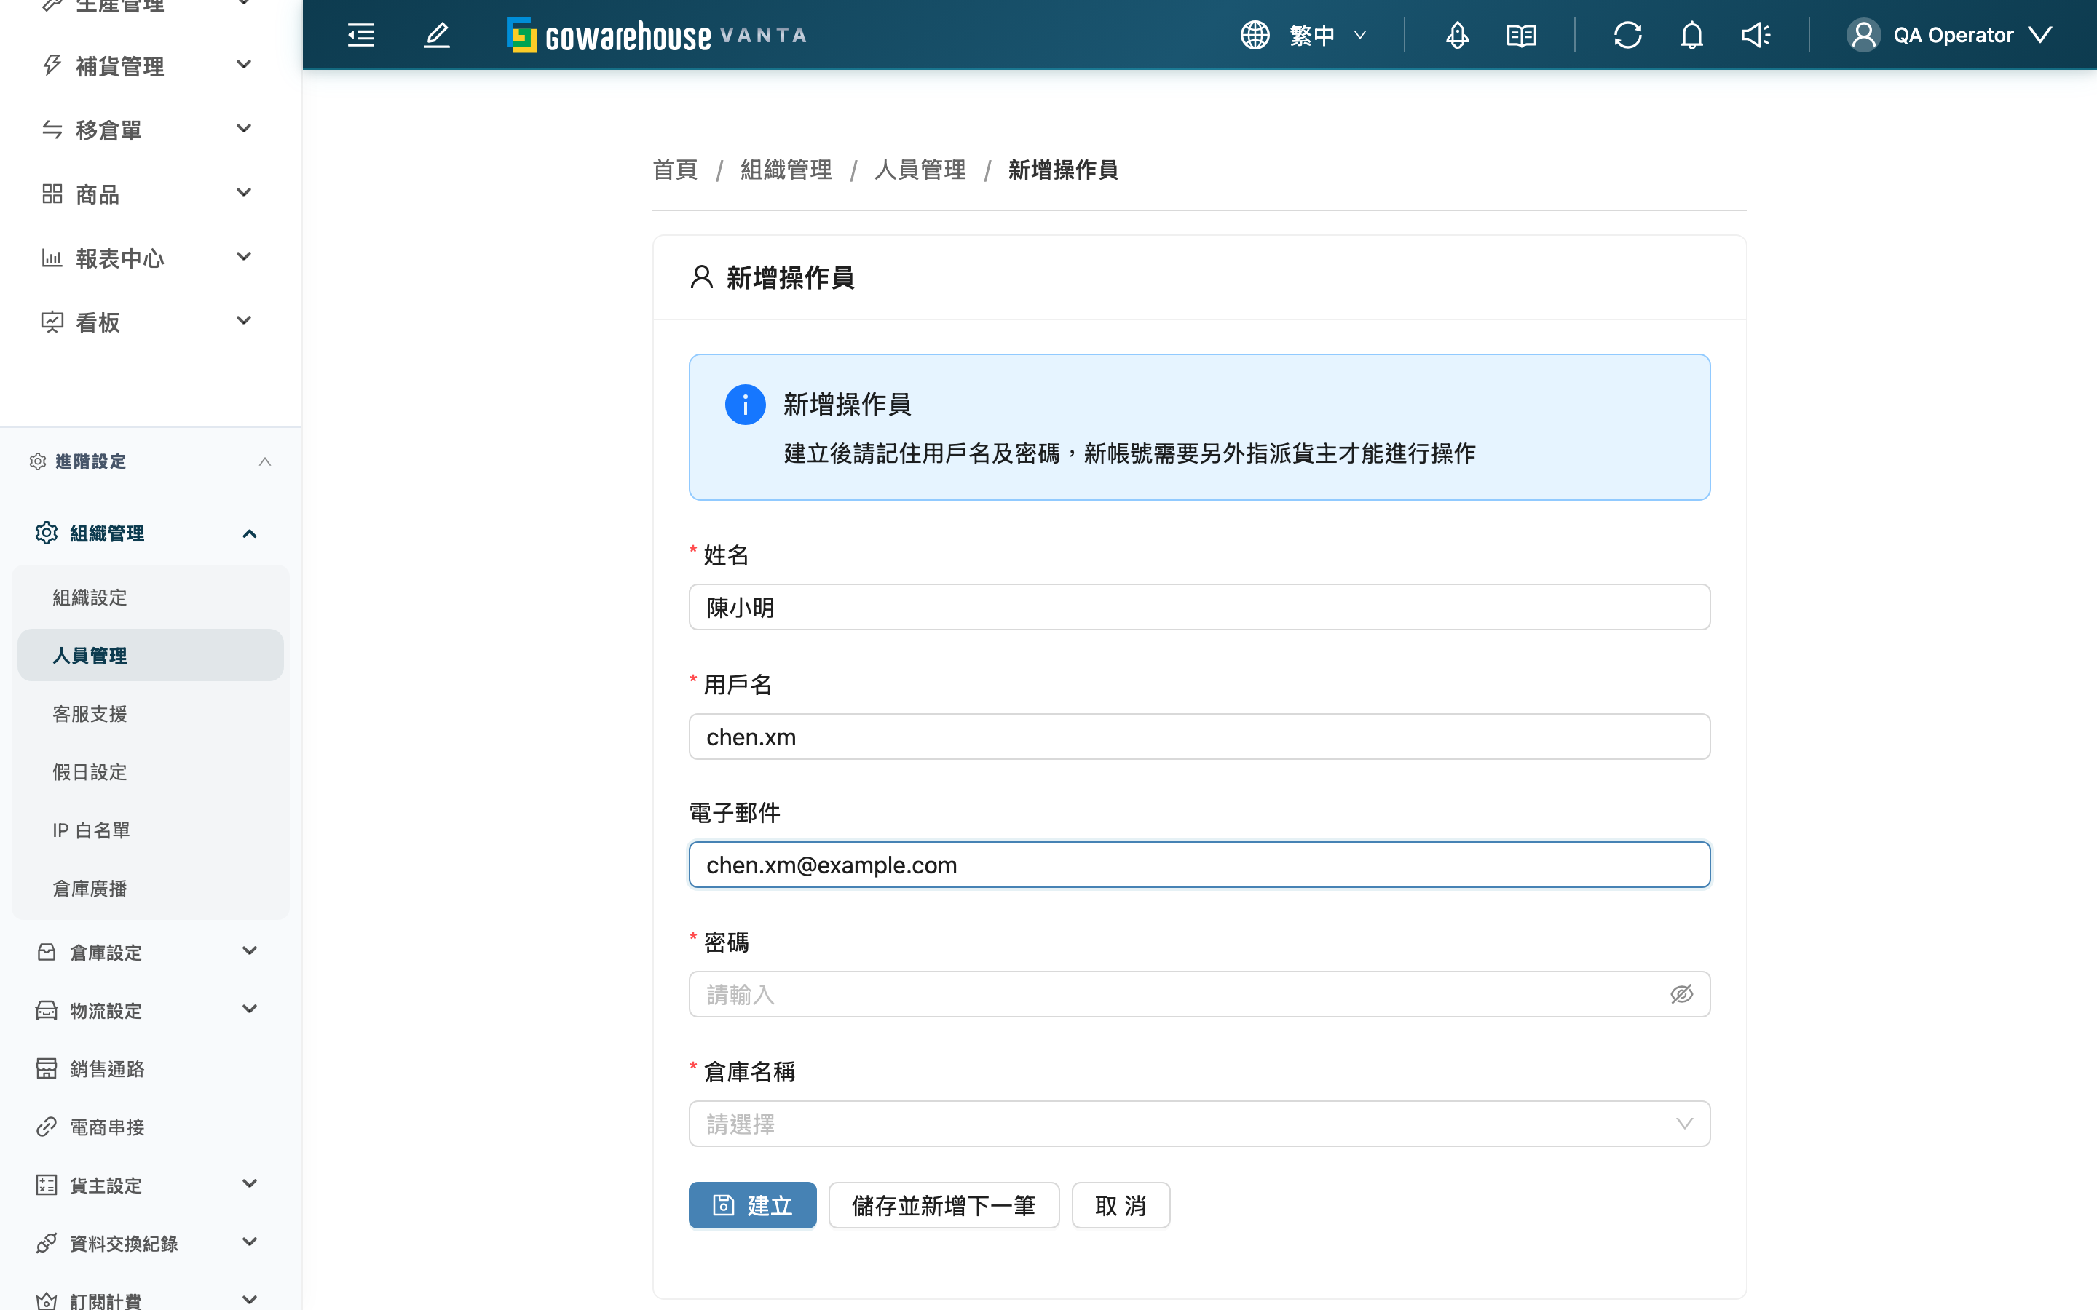This screenshot has height=1310, width=2097.
Task: Open the QA Operator user menu arrow
Action: click(2039, 35)
